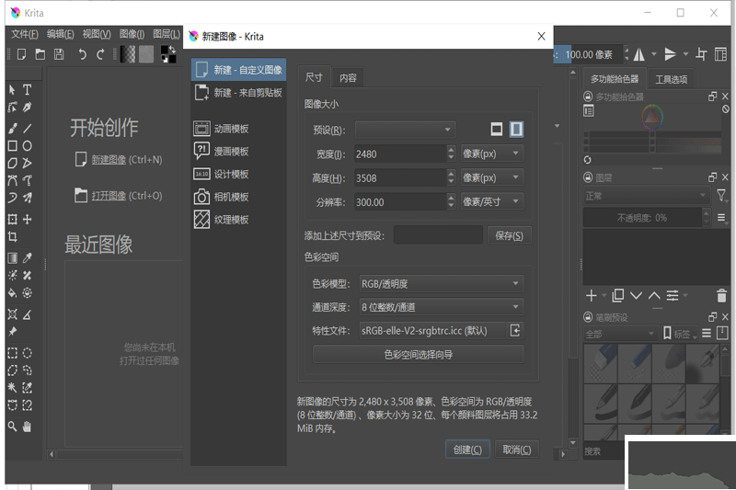Toggle portrait orientation button
The width and height of the screenshot is (736, 490).
516,130
